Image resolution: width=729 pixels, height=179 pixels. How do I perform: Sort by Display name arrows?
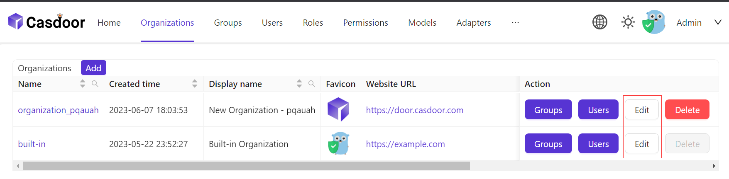click(299, 84)
